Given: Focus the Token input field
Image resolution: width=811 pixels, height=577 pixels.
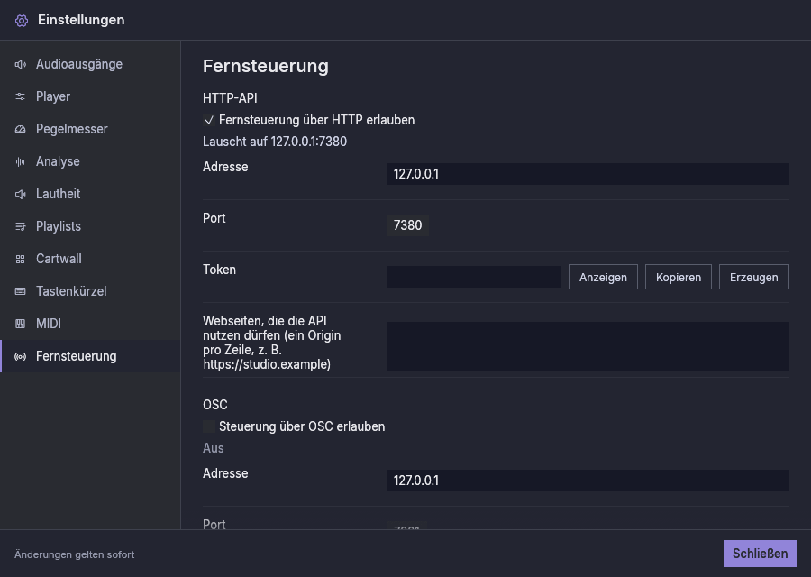Looking at the screenshot, I should [474, 277].
